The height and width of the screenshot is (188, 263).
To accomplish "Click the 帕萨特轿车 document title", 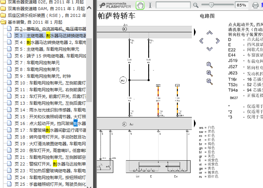I will pos(117,16).
